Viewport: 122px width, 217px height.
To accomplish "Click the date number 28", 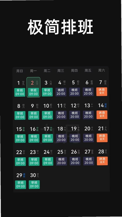I will tap(101, 152).
